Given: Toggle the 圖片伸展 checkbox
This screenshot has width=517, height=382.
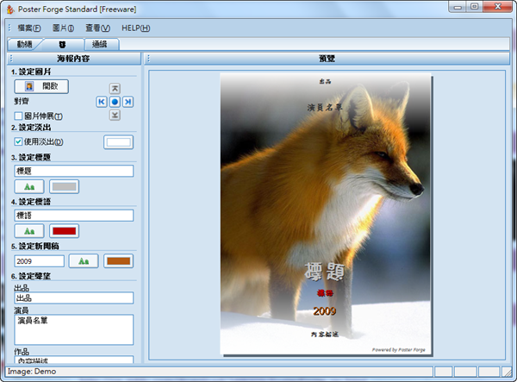Looking at the screenshot, I should (x=19, y=116).
